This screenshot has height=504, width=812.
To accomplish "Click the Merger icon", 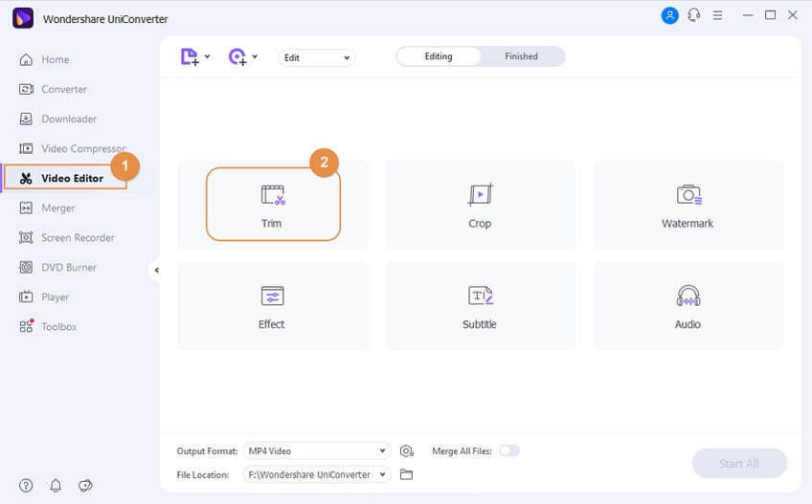I will click(26, 208).
